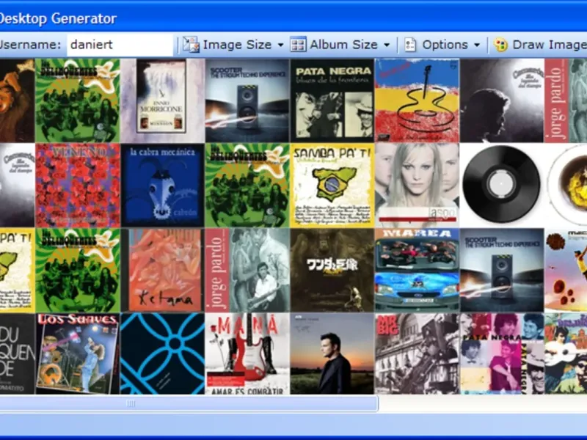Select the Jorge Pardo cover beside Ketama
Image resolution: width=587 pixels, height=440 pixels.
pos(247,270)
